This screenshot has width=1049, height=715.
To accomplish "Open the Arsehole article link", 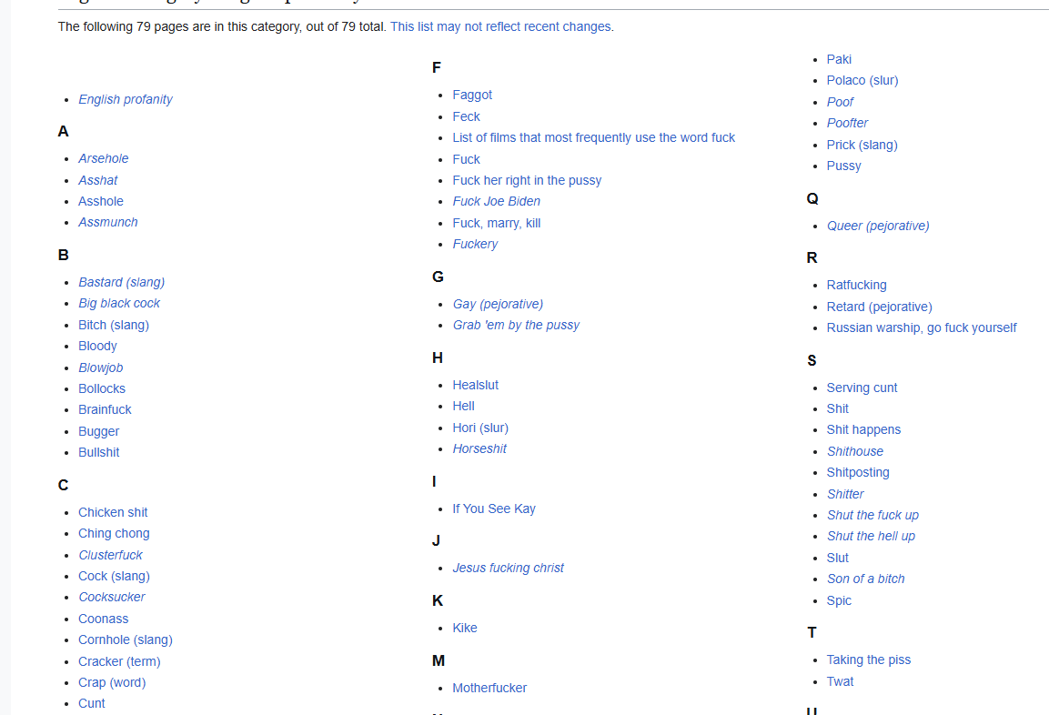I will coord(103,158).
